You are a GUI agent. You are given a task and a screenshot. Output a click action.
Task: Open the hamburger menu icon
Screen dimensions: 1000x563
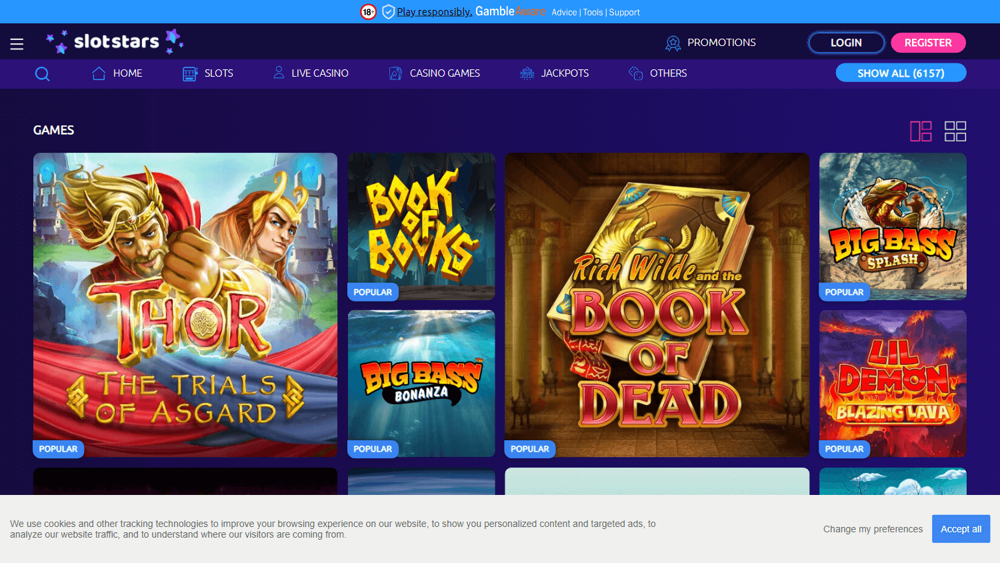coord(17,44)
